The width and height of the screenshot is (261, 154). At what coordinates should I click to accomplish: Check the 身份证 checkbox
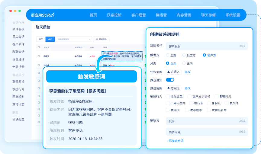209,103
